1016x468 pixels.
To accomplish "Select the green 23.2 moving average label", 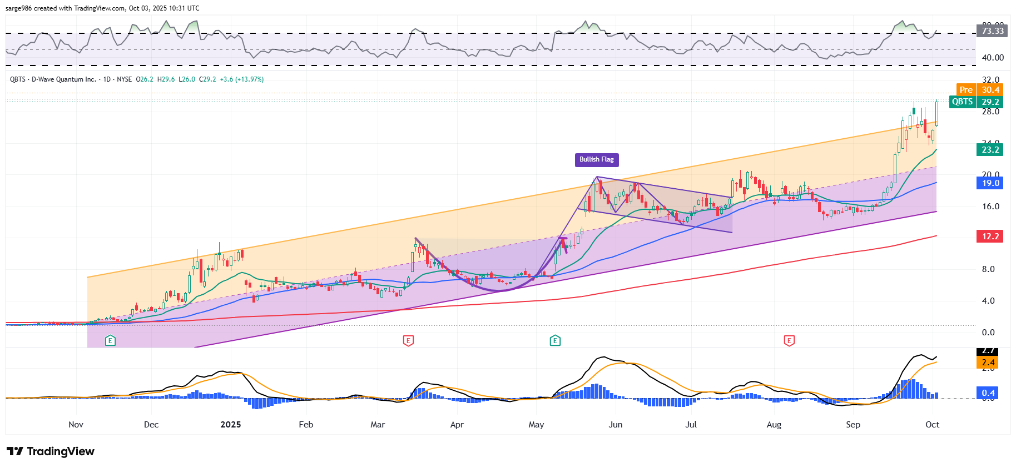I will pyautogui.click(x=989, y=150).
